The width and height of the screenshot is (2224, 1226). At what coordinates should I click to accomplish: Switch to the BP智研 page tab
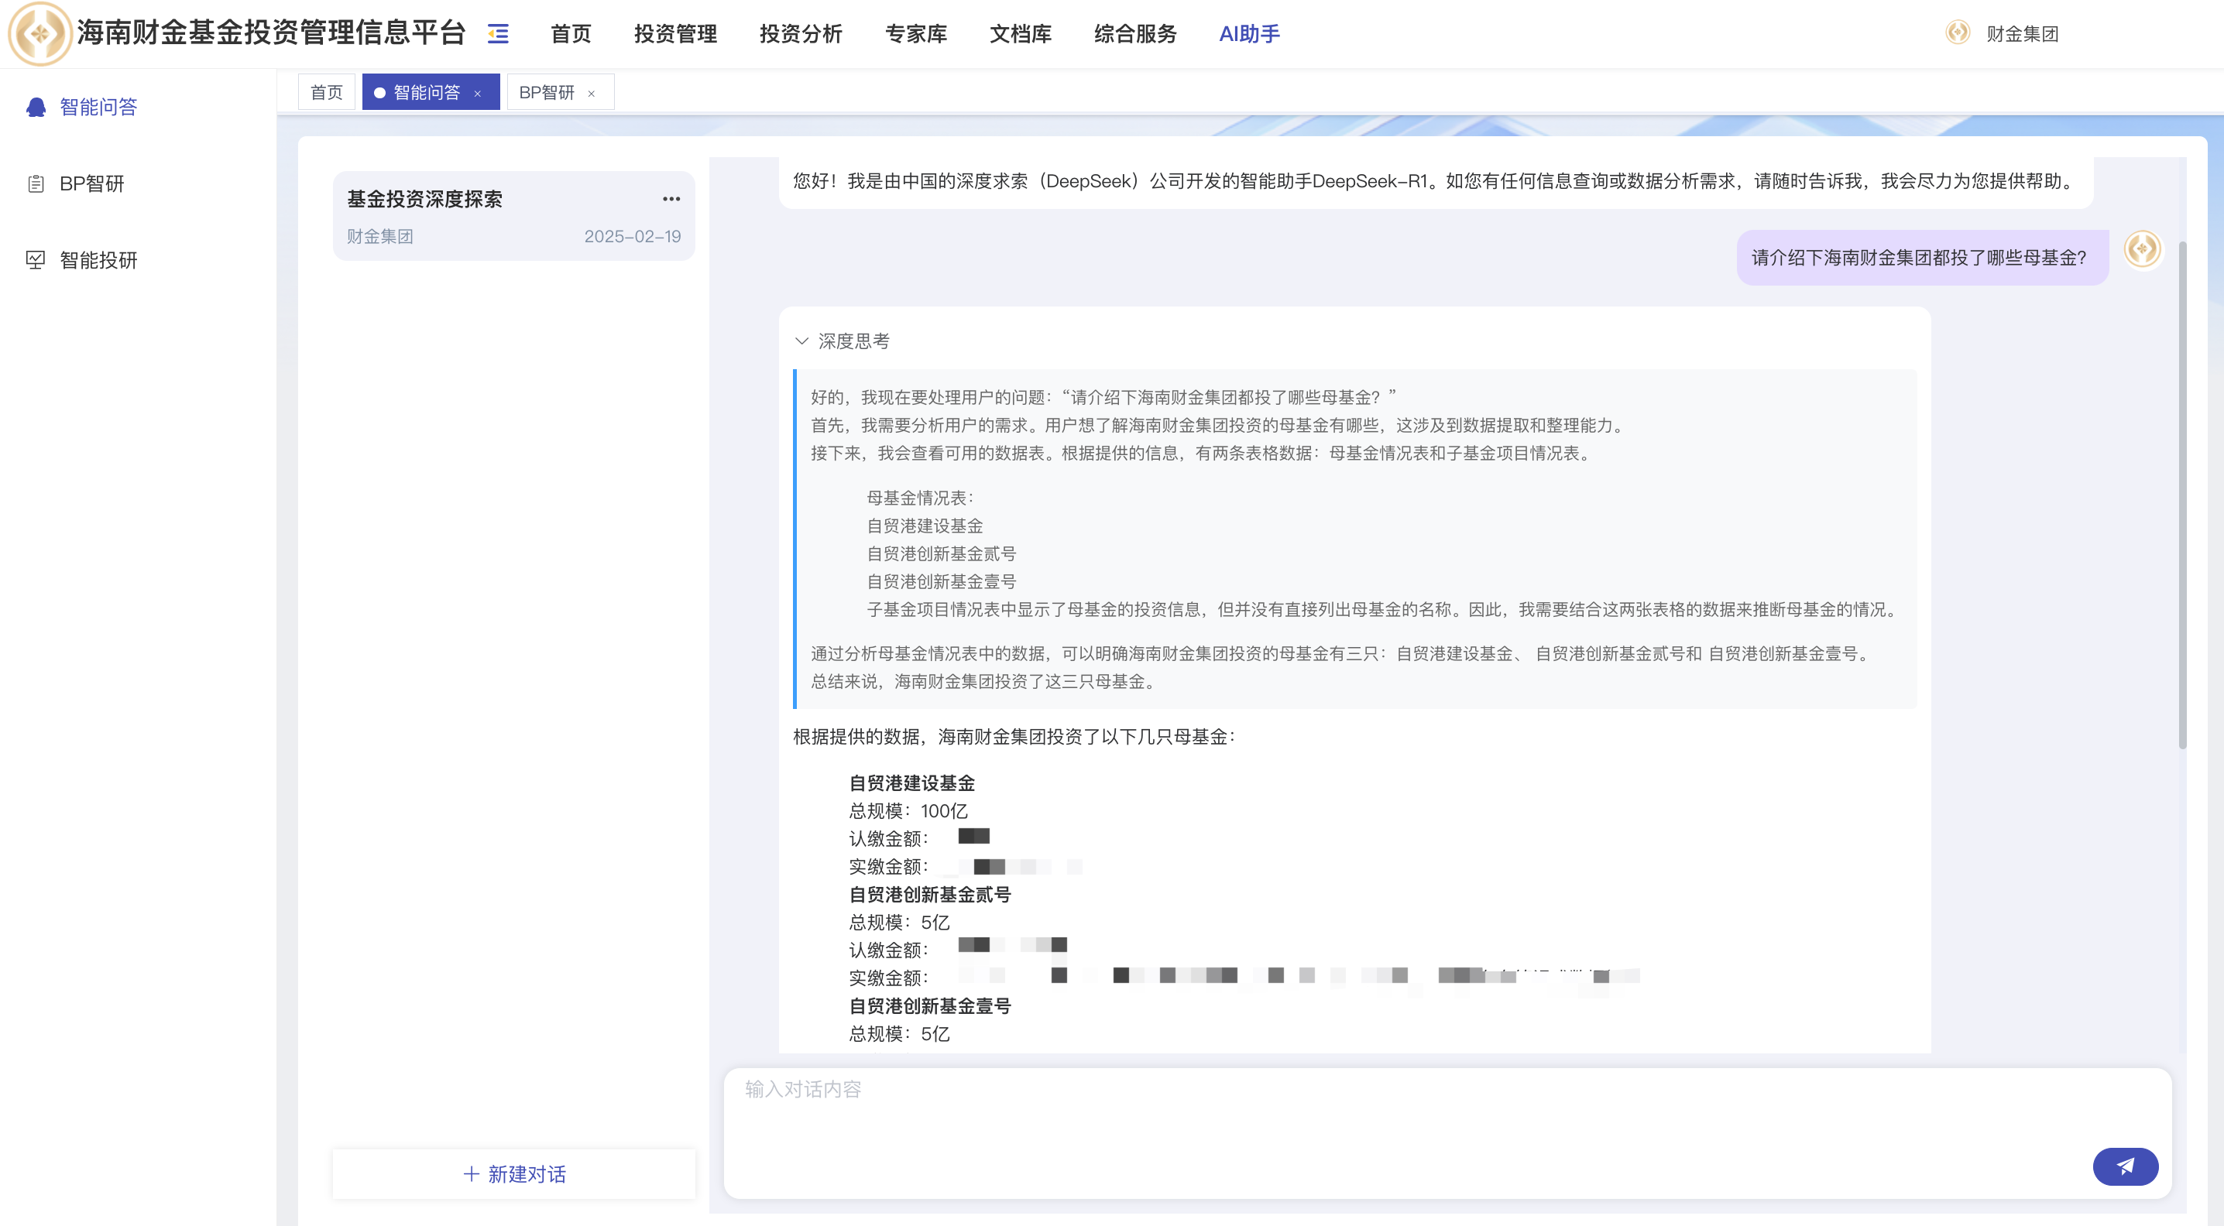click(547, 92)
